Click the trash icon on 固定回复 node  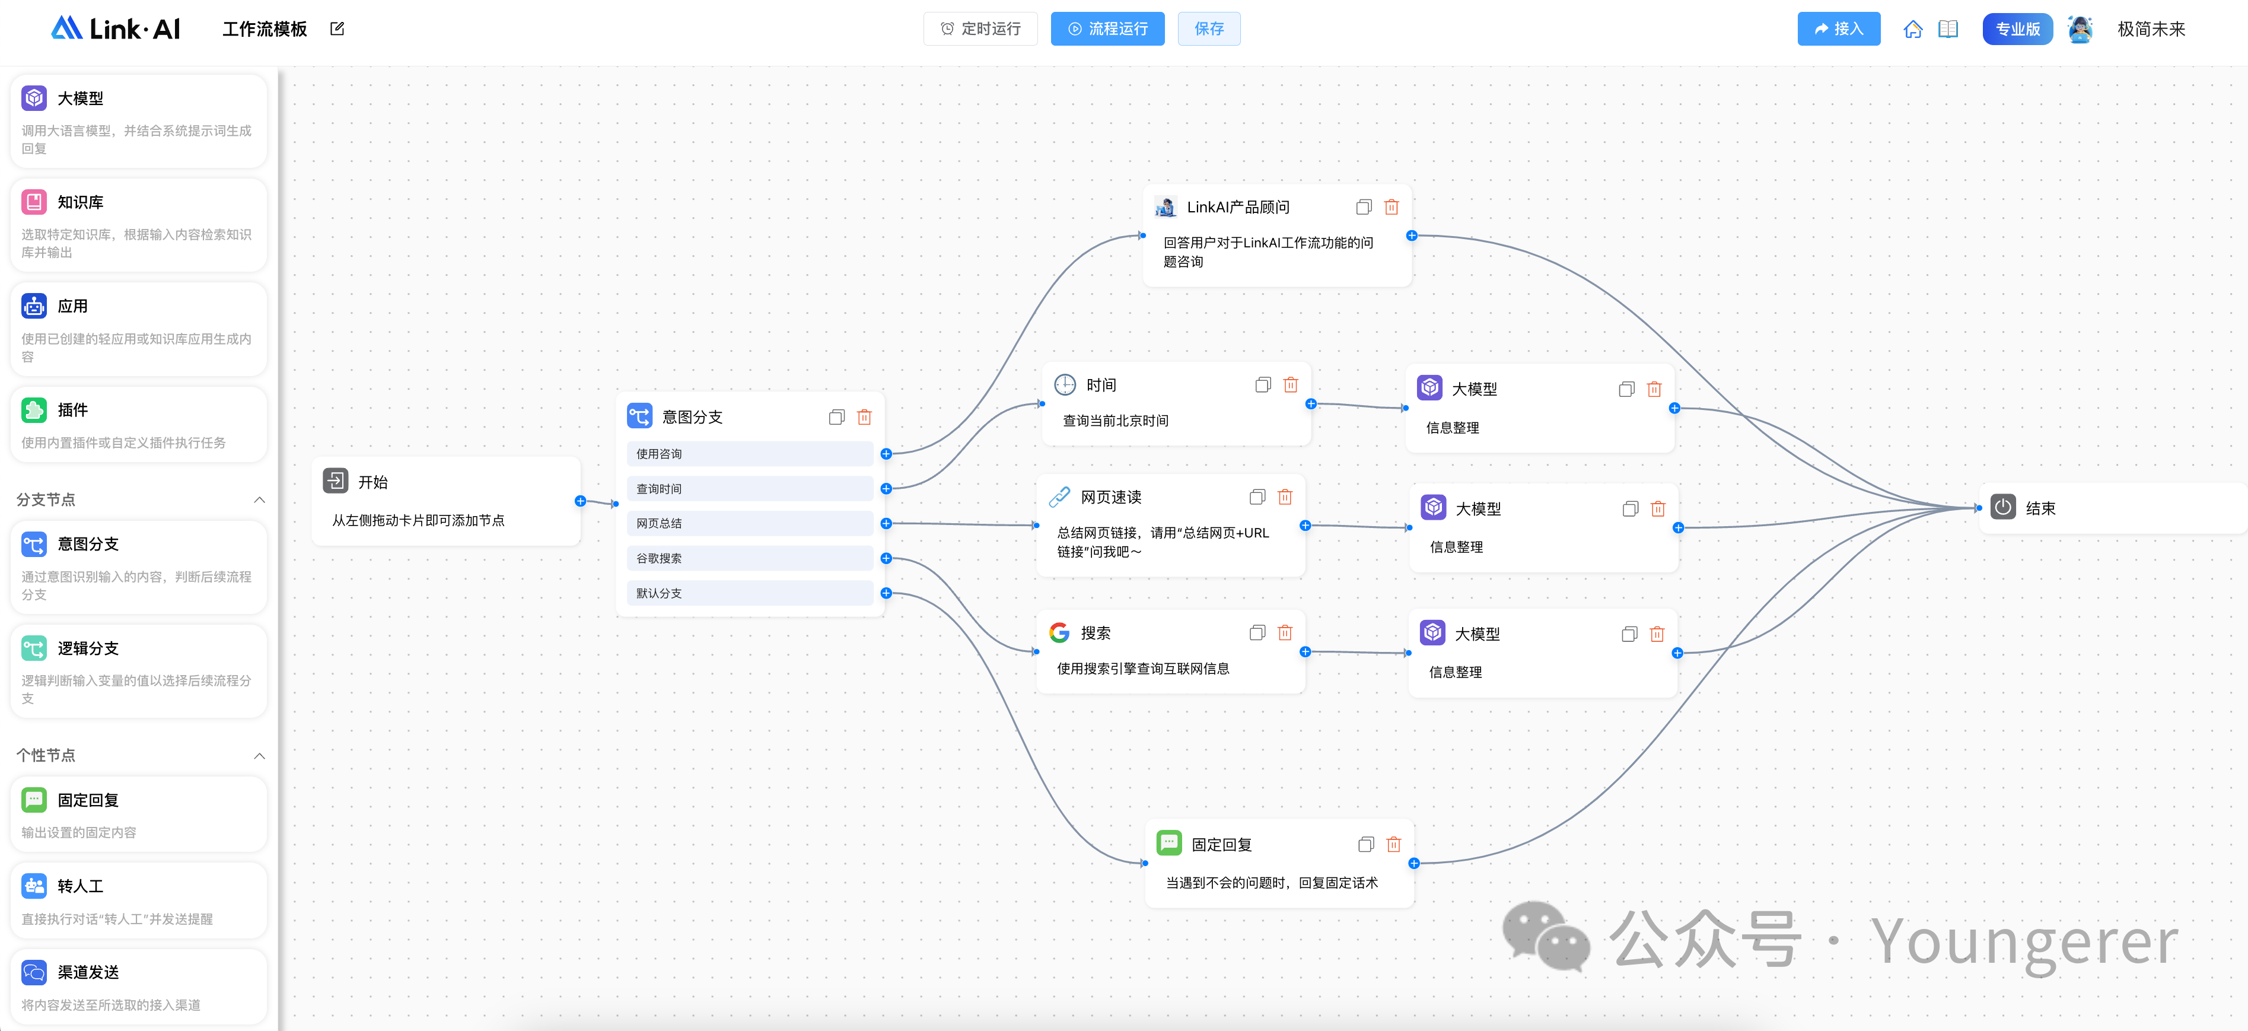1394,844
